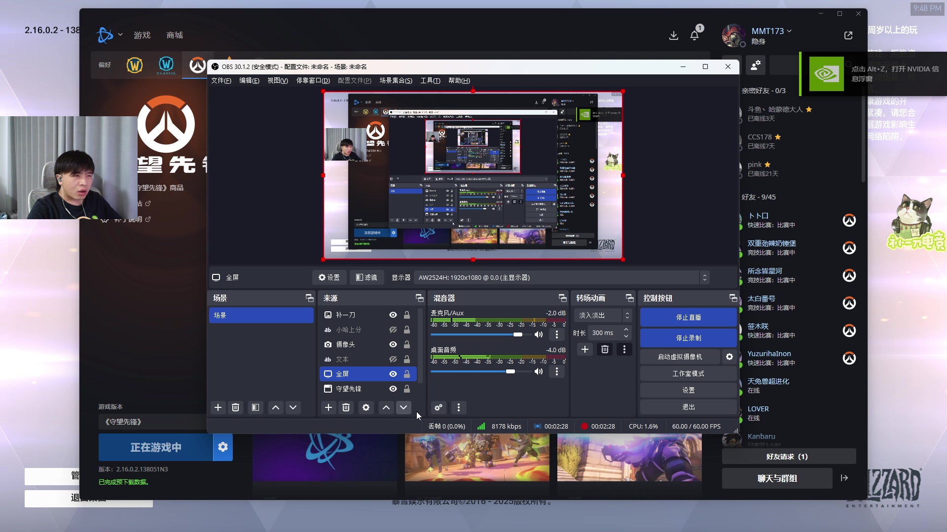The height and width of the screenshot is (532, 947).
Task: Open 《守望先锋》 game version selector
Action: [153, 422]
